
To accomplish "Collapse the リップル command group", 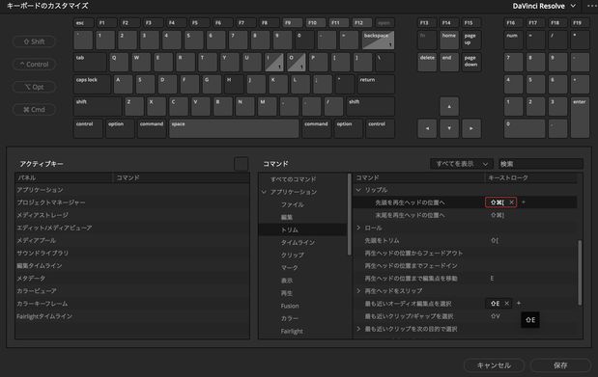I will pyautogui.click(x=358, y=190).
